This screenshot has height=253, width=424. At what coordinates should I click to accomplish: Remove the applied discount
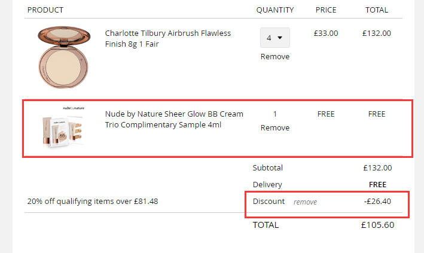305,202
